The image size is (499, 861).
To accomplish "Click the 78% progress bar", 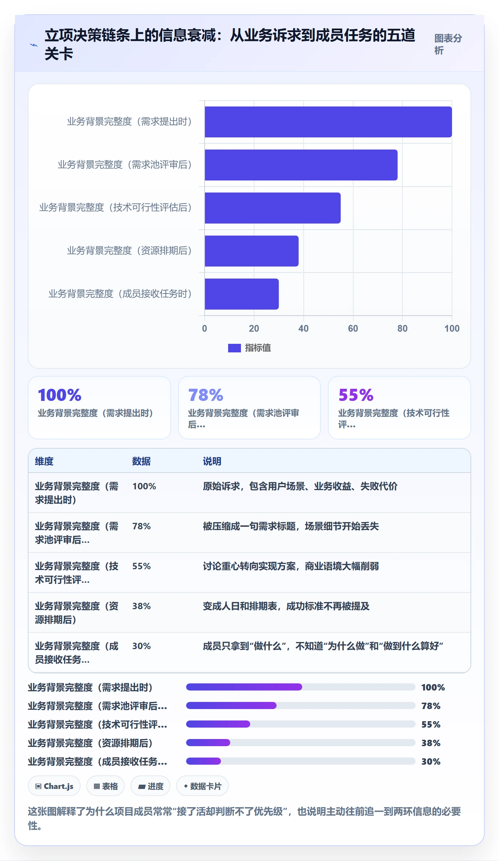I will (x=301, y=705).
